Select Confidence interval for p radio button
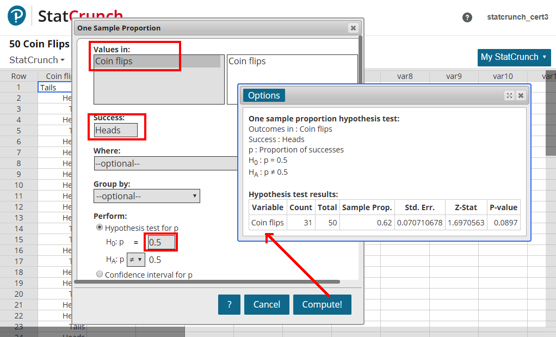The height and width of the screenshot is (337, 556). (100, 274)
